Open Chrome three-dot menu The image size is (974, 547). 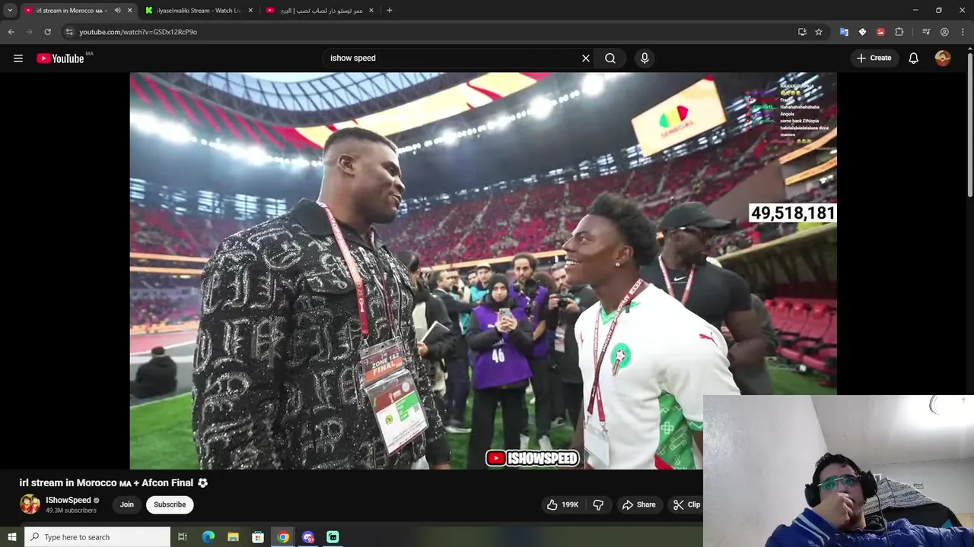coord(963,32)
